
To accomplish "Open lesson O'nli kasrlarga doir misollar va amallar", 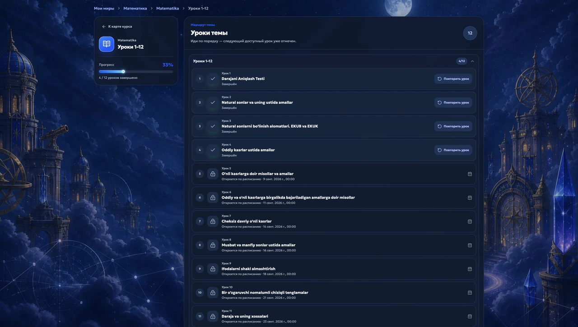I will click(x=334, y=174).
